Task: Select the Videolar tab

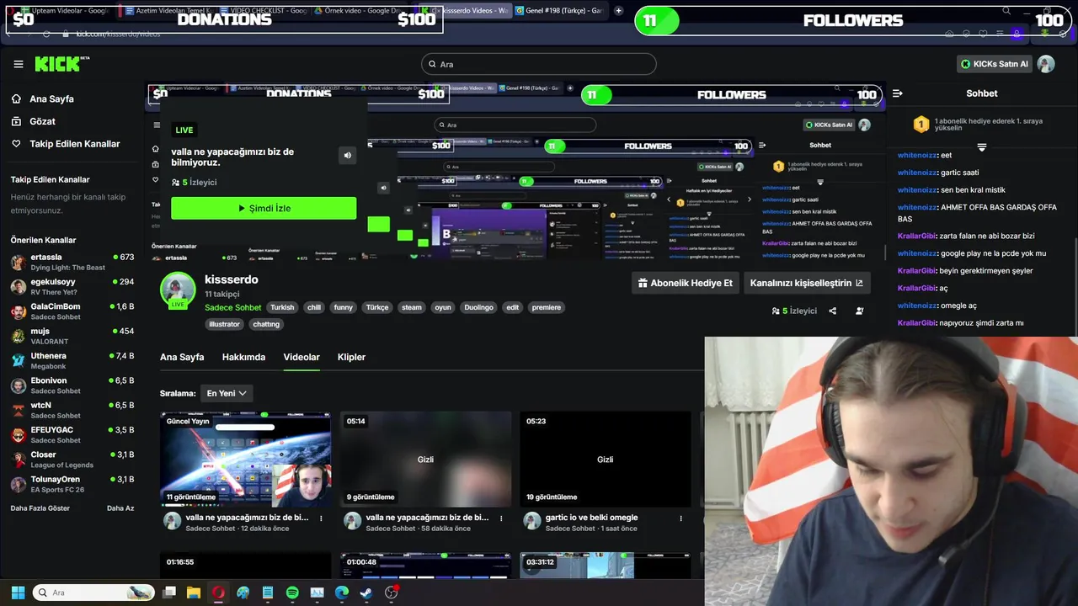Action: (302, 357)
